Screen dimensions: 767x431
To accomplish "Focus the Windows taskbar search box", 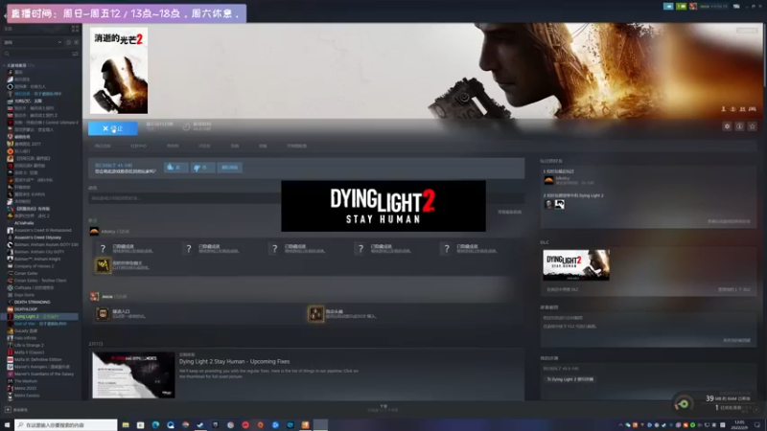I will (x=66, y=425).
